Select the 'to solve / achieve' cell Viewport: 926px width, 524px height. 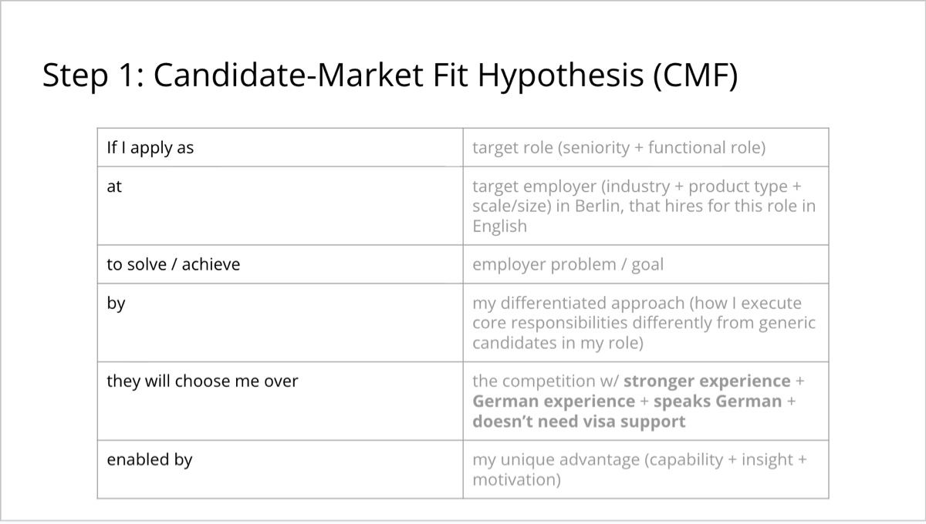pos(280,264)
